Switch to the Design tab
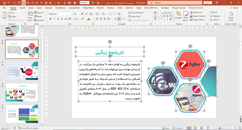The width and height of the screenshot is (242, 130). [49, 8]
